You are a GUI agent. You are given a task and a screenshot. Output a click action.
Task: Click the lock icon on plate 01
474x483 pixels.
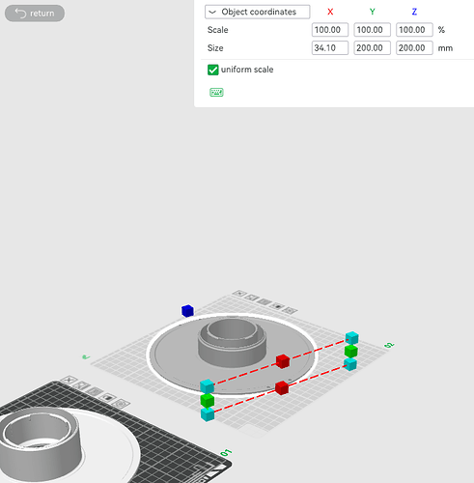click(108, 397)
